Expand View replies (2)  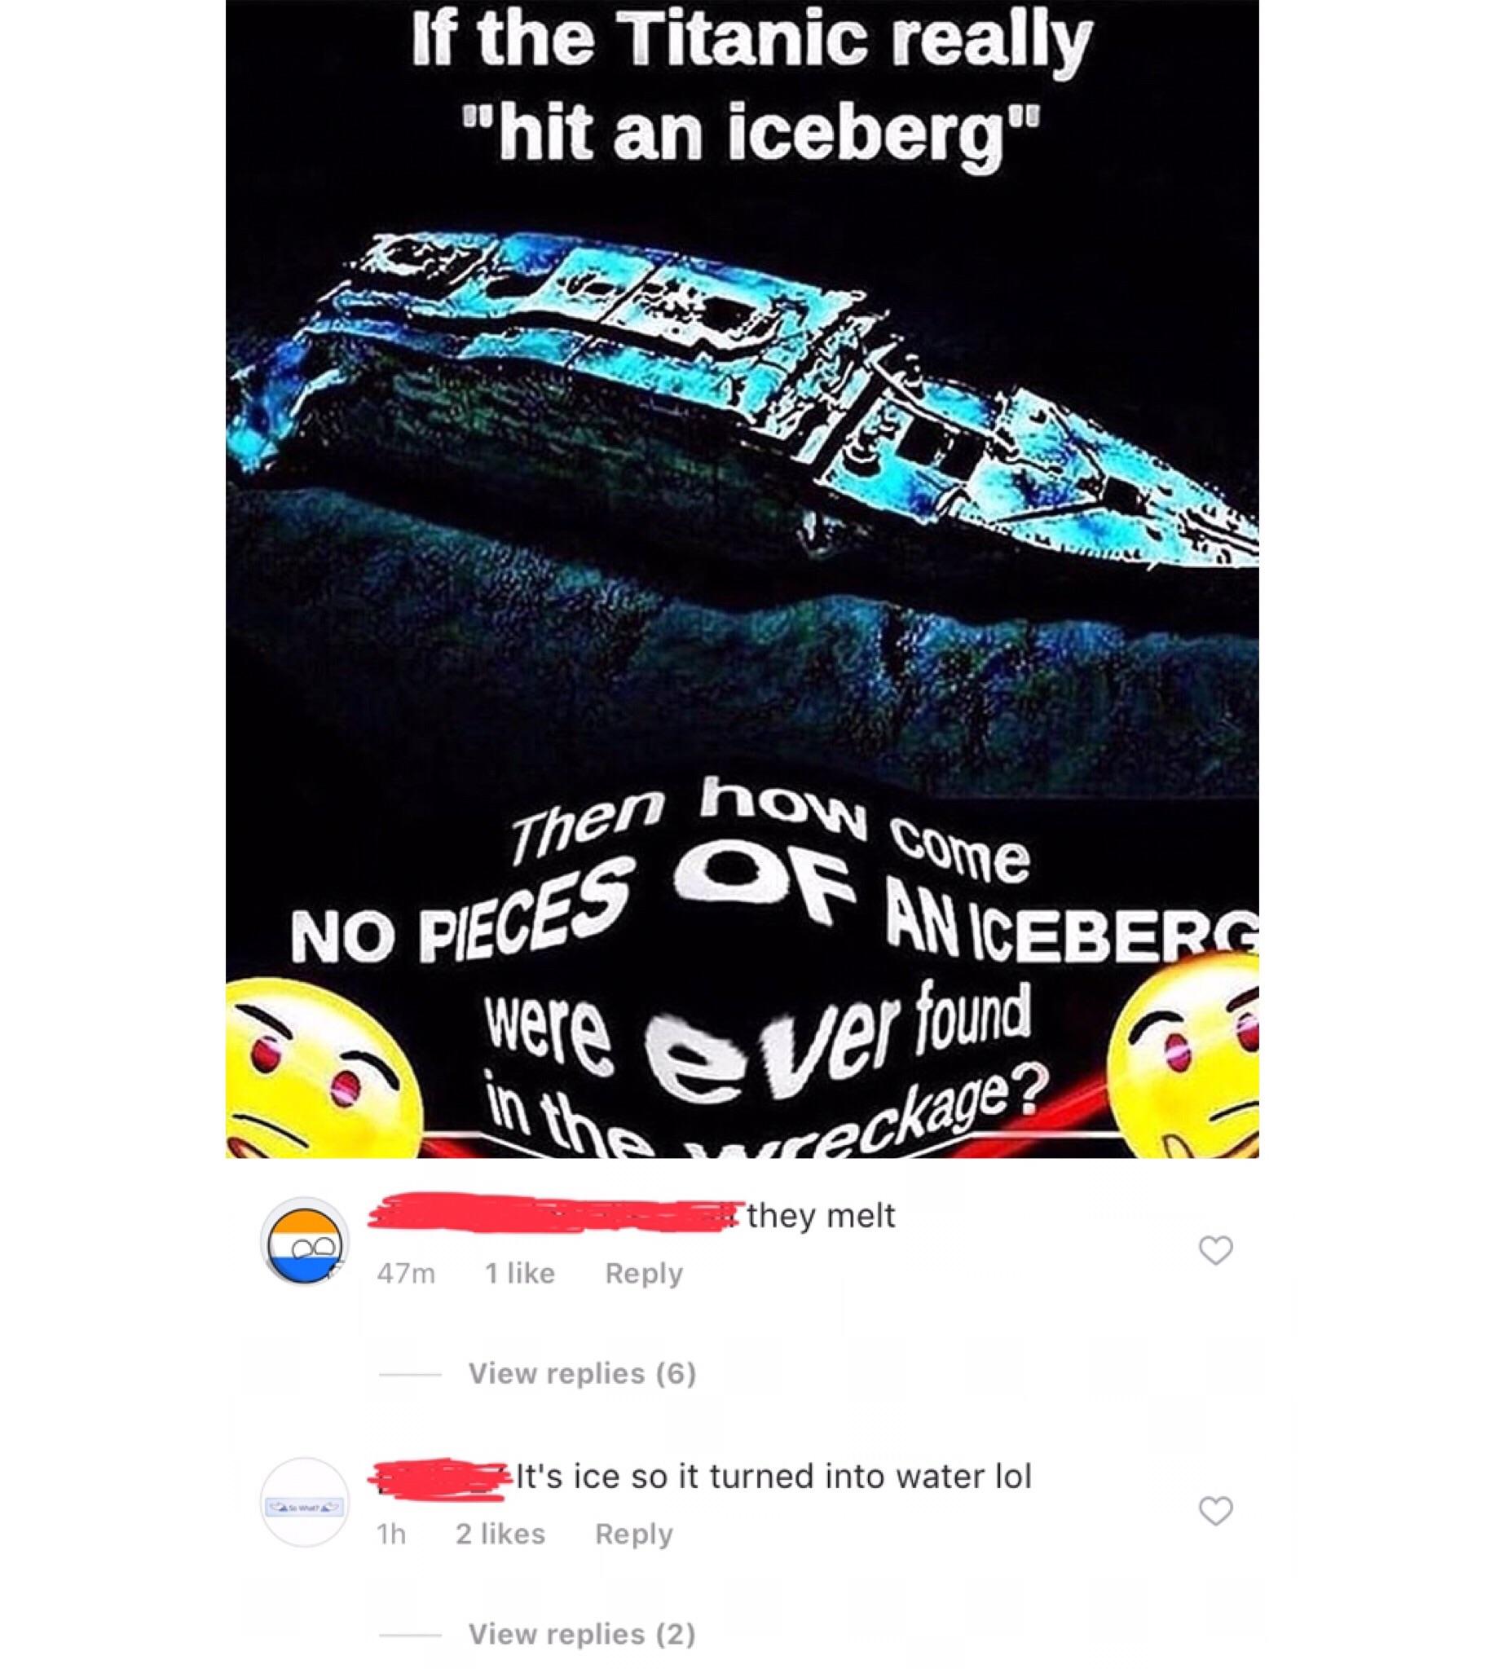click(x=582, y=1634)
